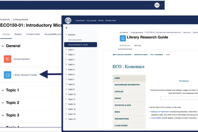The image size is (198, 132).
Task: Open ARTICLES guide page
Action: point(129,92)
